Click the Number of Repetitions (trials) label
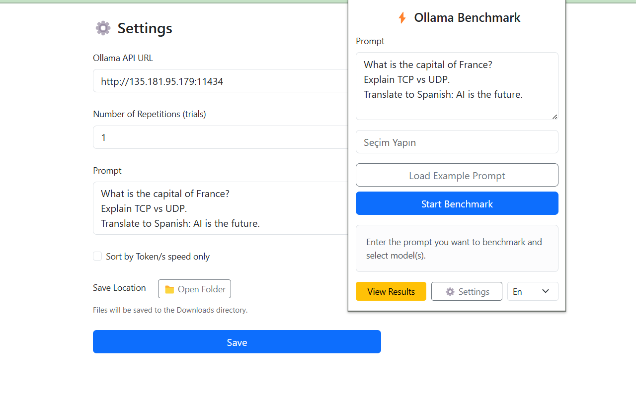 point(150,114)
